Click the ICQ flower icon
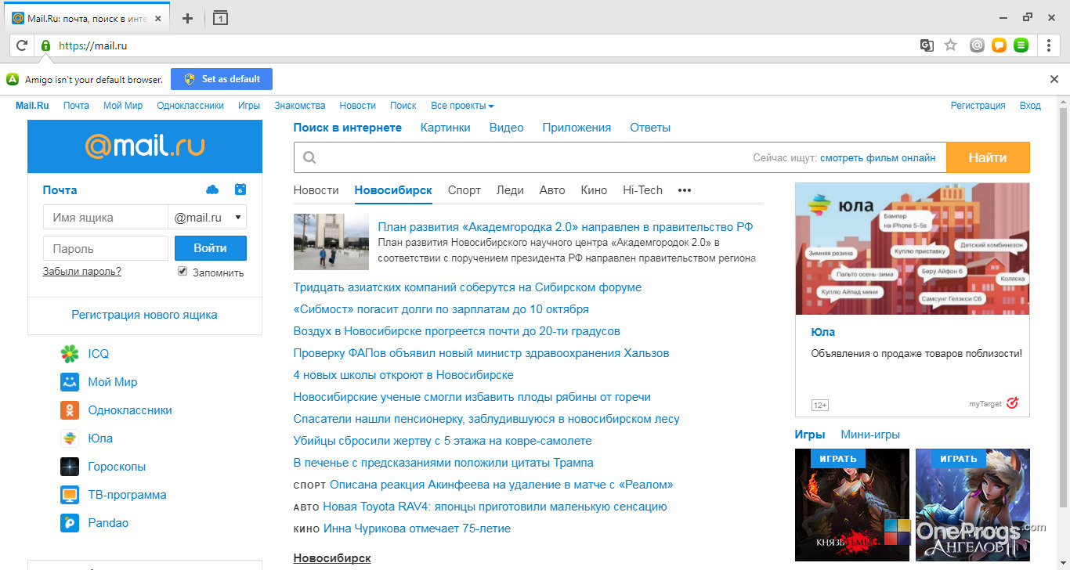Screen dimensions: 1070x570 pos(70,354)
